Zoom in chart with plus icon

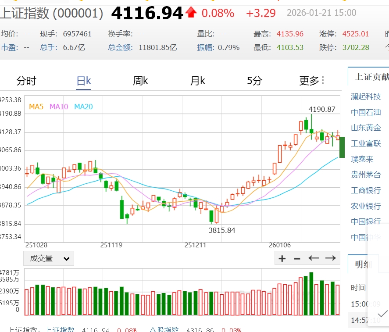282,258
